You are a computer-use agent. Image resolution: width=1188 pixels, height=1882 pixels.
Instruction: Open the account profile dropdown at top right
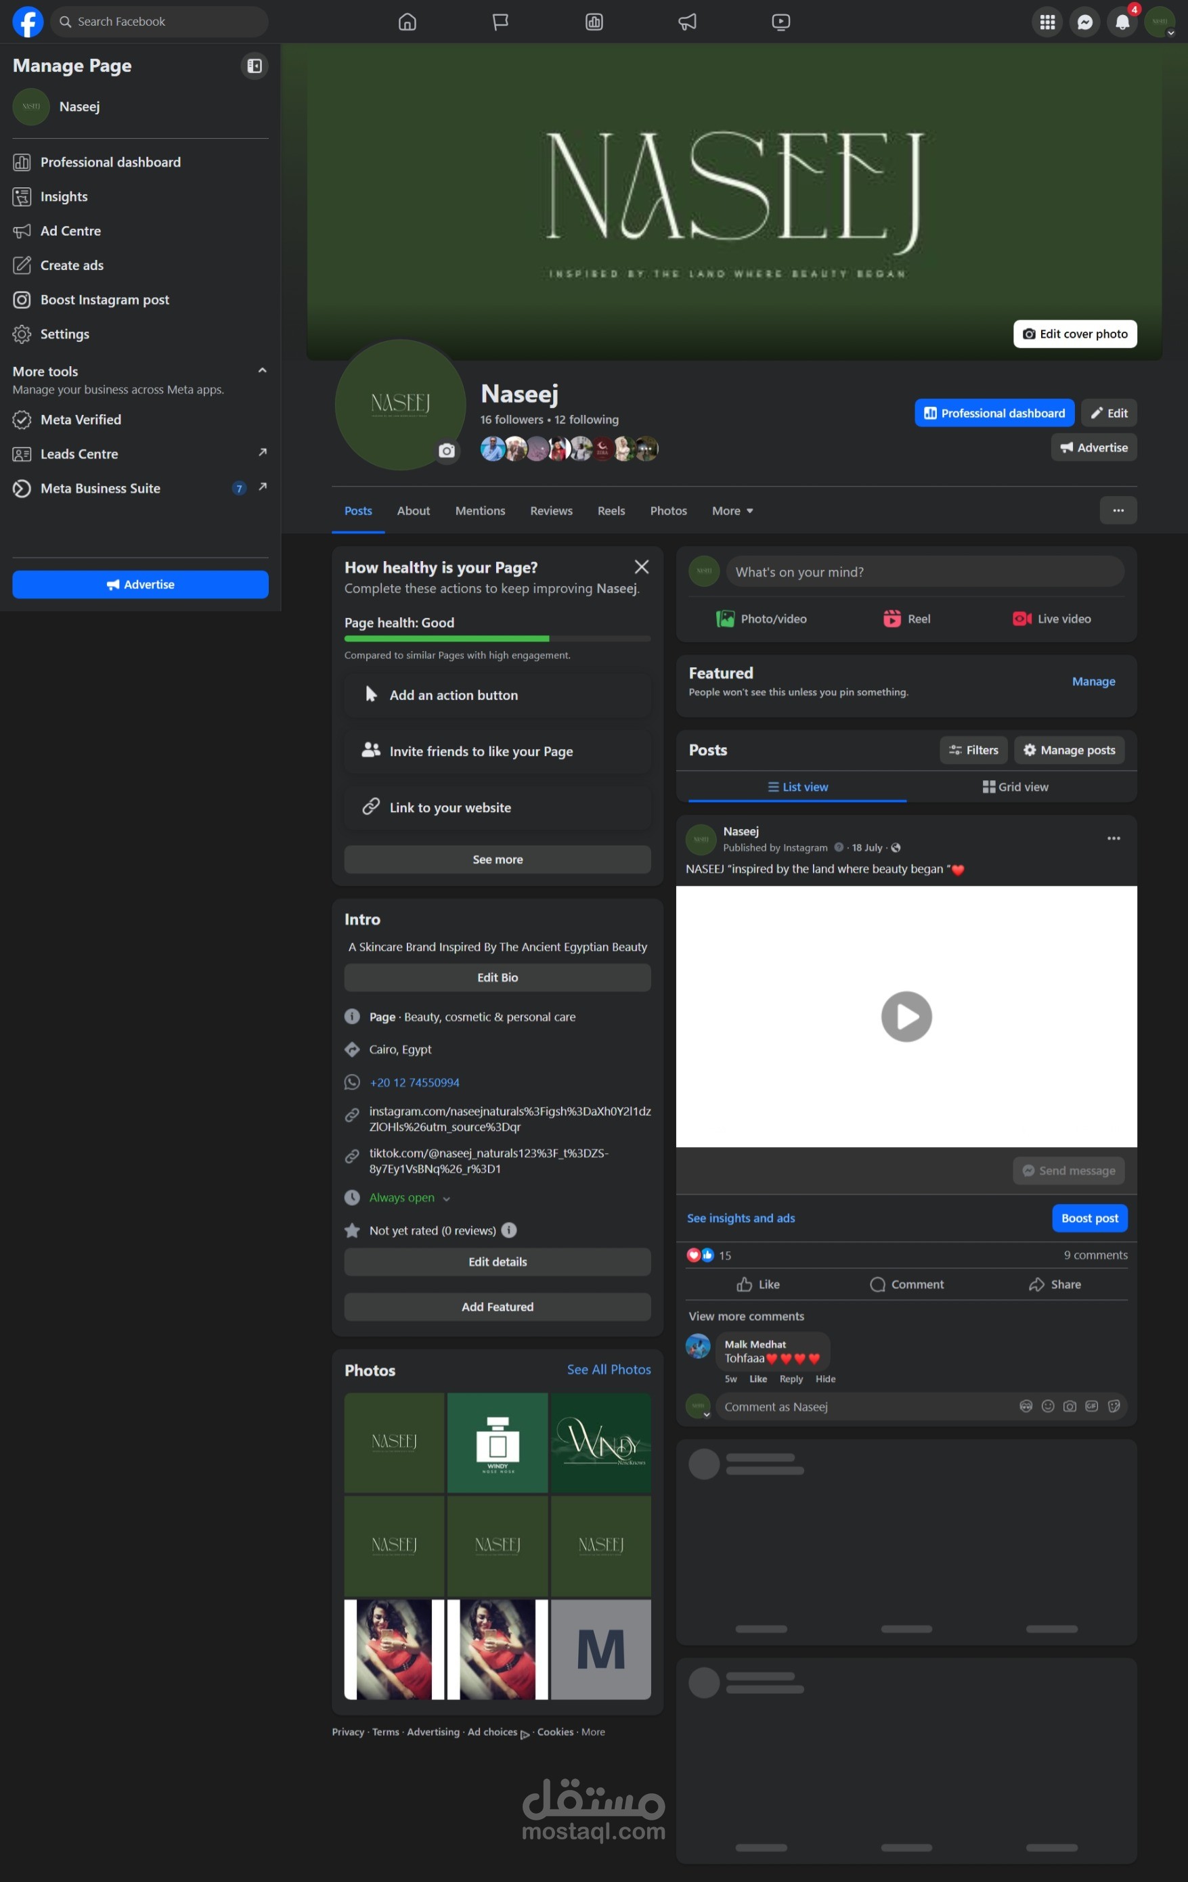[1160, 22]
